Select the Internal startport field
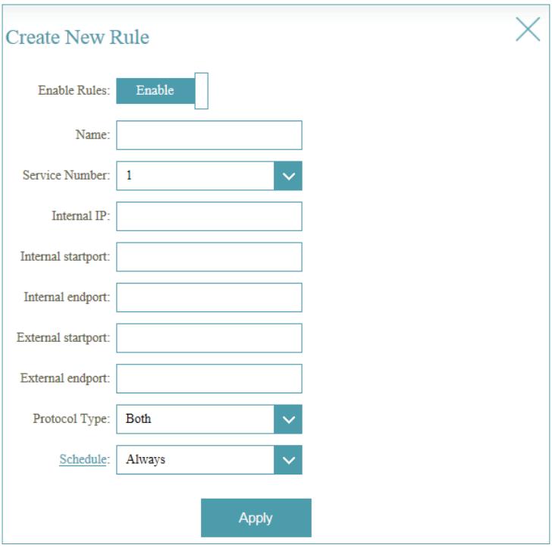552x548 pixels. pyautogui.click(x=209, y=257)
